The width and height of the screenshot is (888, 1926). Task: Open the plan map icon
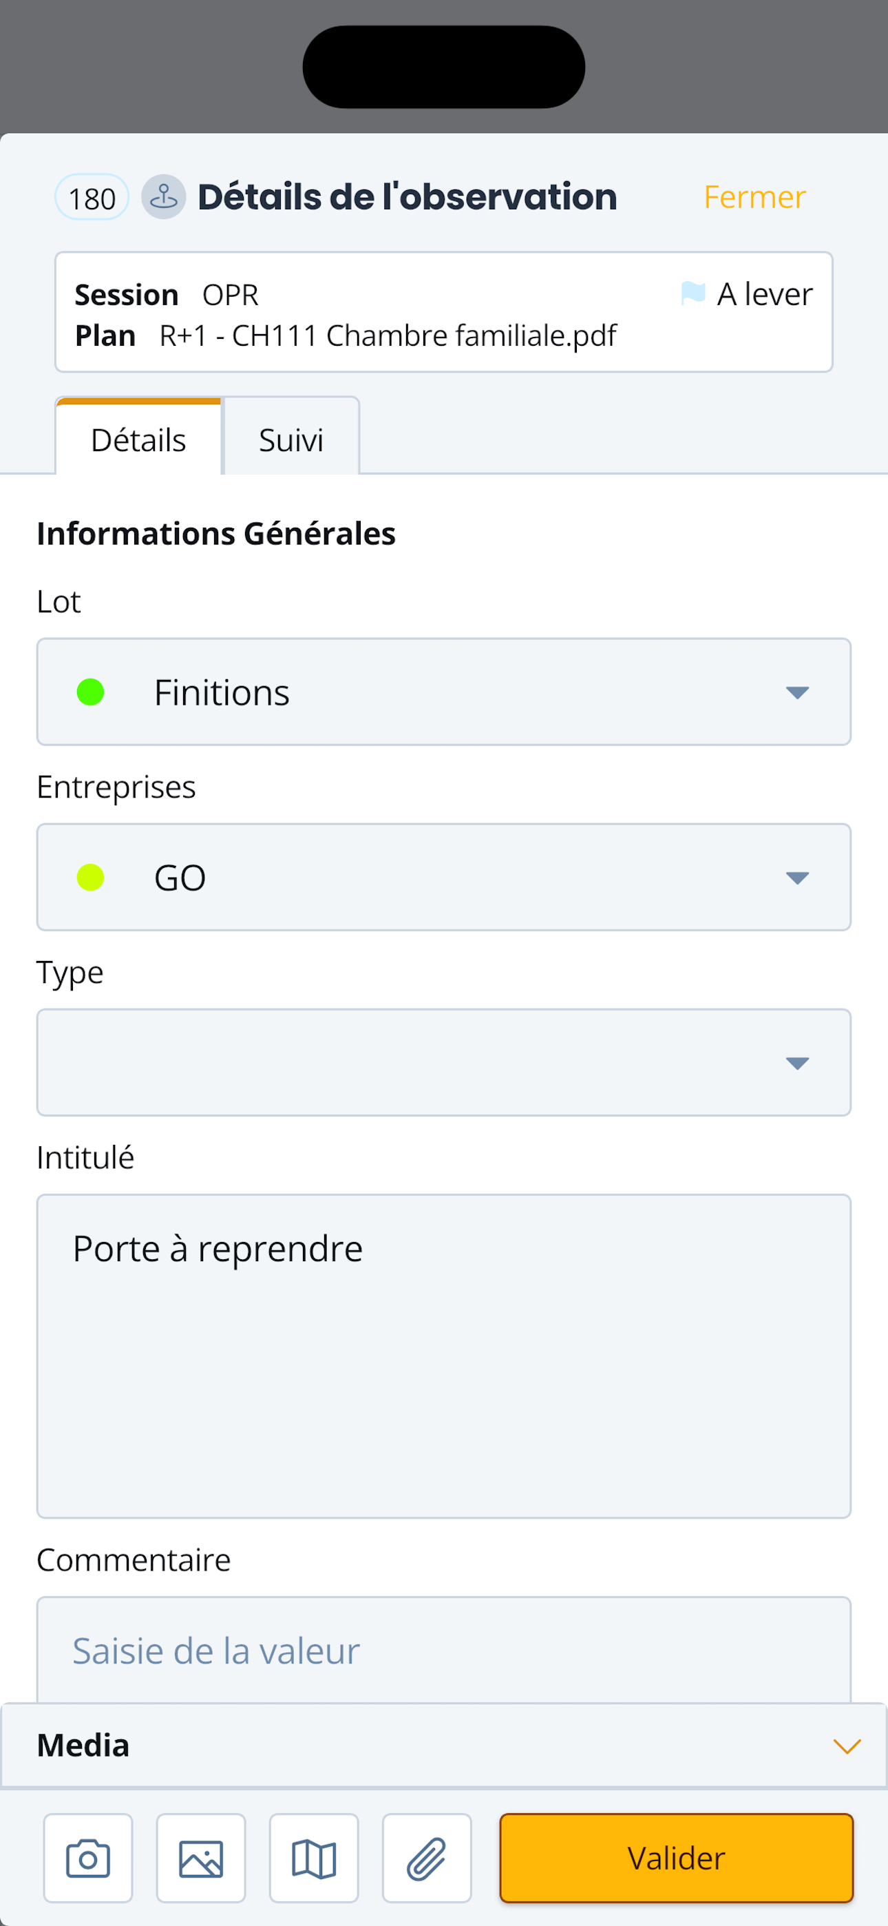coord(314,1857)
